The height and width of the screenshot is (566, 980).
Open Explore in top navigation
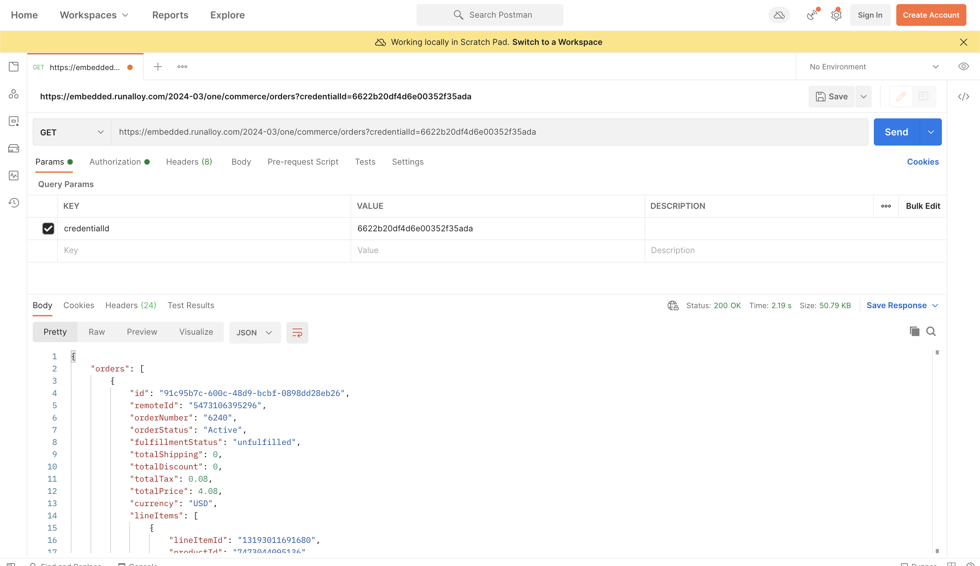228,15
